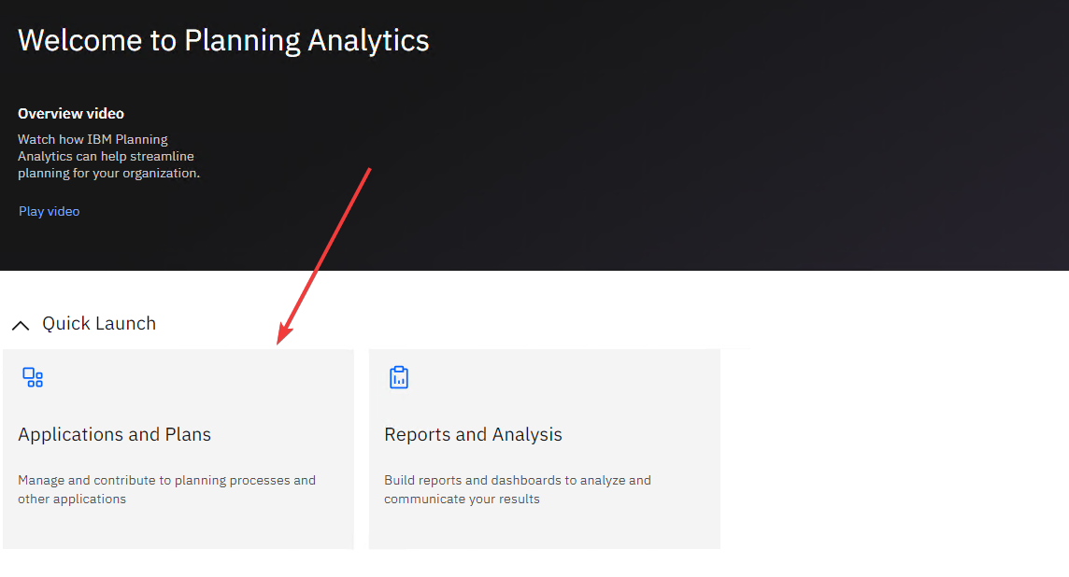Click the Reports and Analysis clipboard icon

(399, 377)
